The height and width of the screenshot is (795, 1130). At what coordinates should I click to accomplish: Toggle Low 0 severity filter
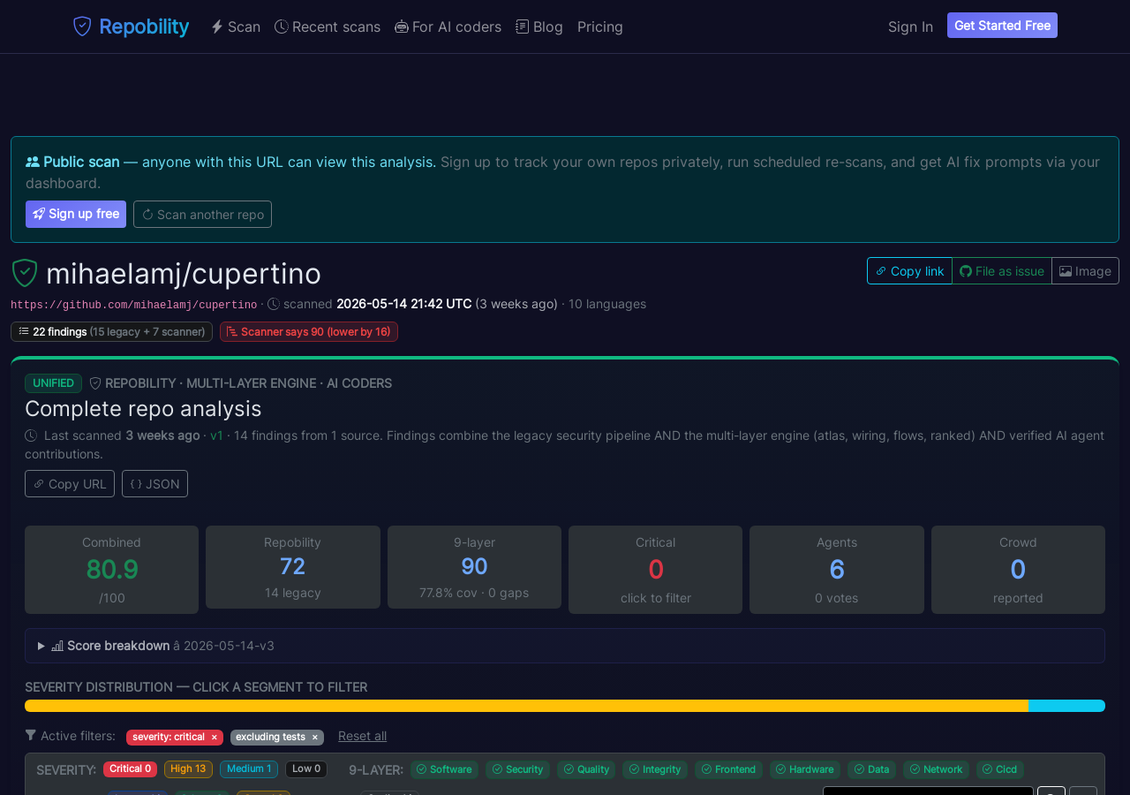pos(306,768)
